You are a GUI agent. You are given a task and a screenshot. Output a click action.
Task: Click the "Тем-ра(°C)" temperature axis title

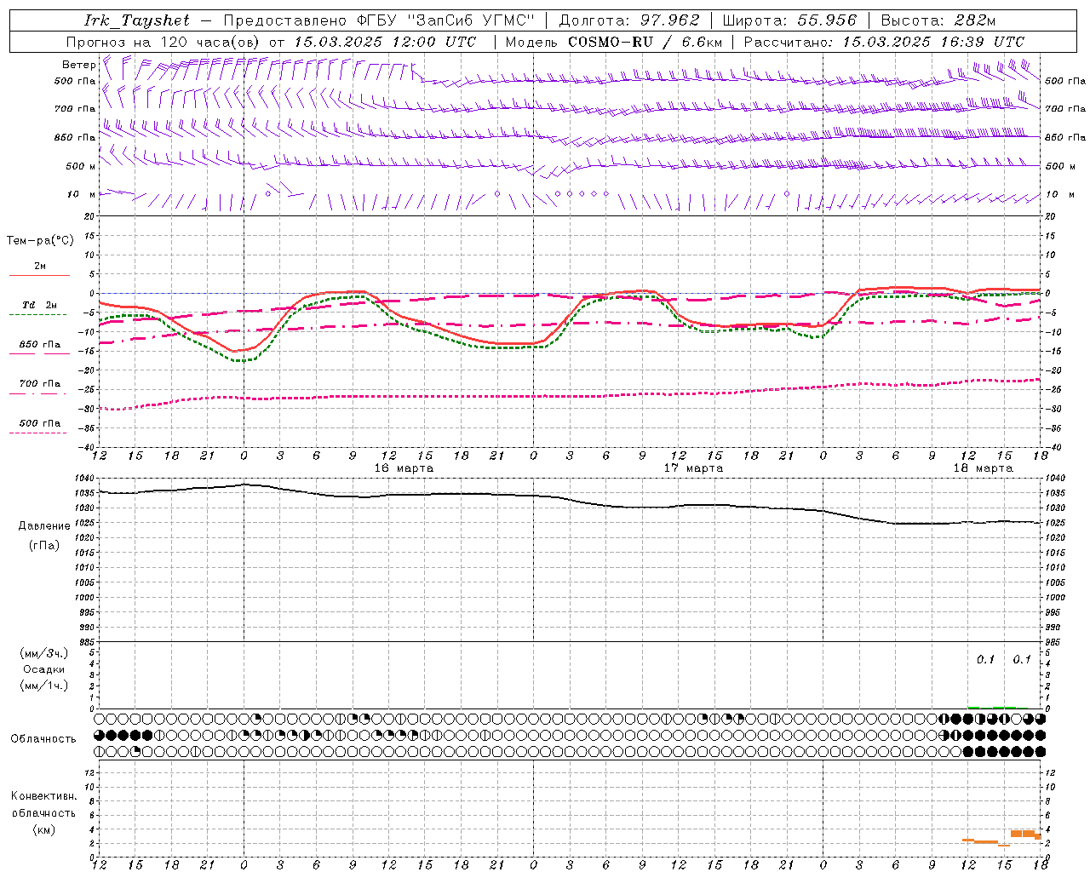click(x=40, y=241)
